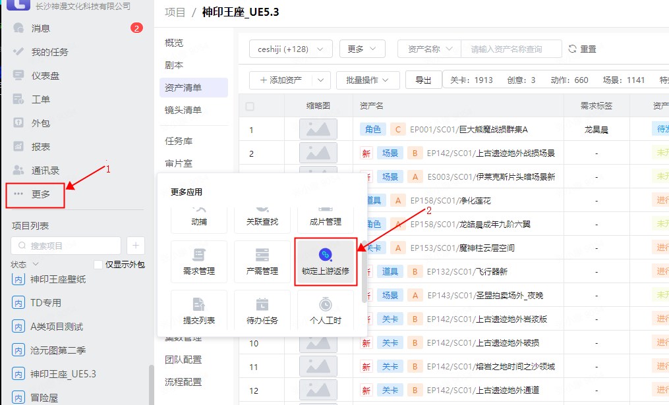Expand 批量操作 dropdown
The width and height of the screenshot is (669, 405).
click(x=368, y=80)
